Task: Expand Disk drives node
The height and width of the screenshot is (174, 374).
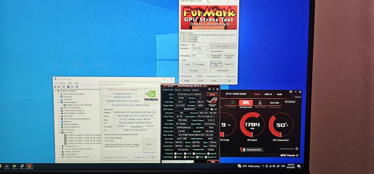Action: coord(58,99)
